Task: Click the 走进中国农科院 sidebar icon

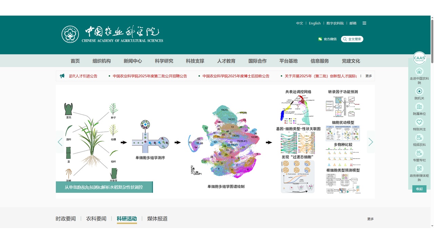Action: (419, 72)
